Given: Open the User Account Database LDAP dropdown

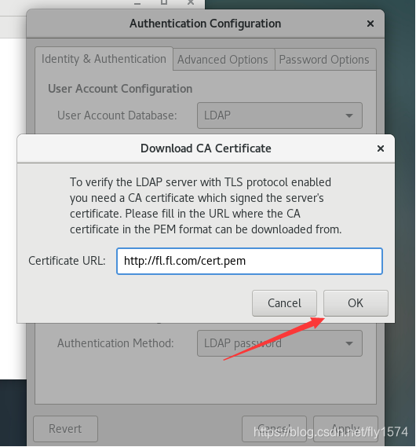Looking at the screenshot, I should click(x=279, y=115).
